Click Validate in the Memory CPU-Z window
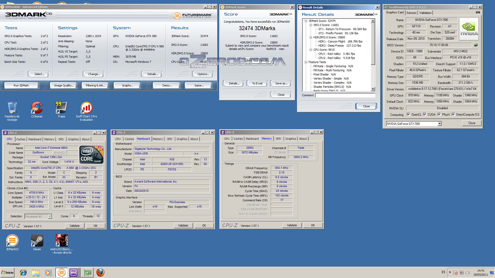Image resolution: width=495 pixels, height=278 pixels. (x=292, y=225)
